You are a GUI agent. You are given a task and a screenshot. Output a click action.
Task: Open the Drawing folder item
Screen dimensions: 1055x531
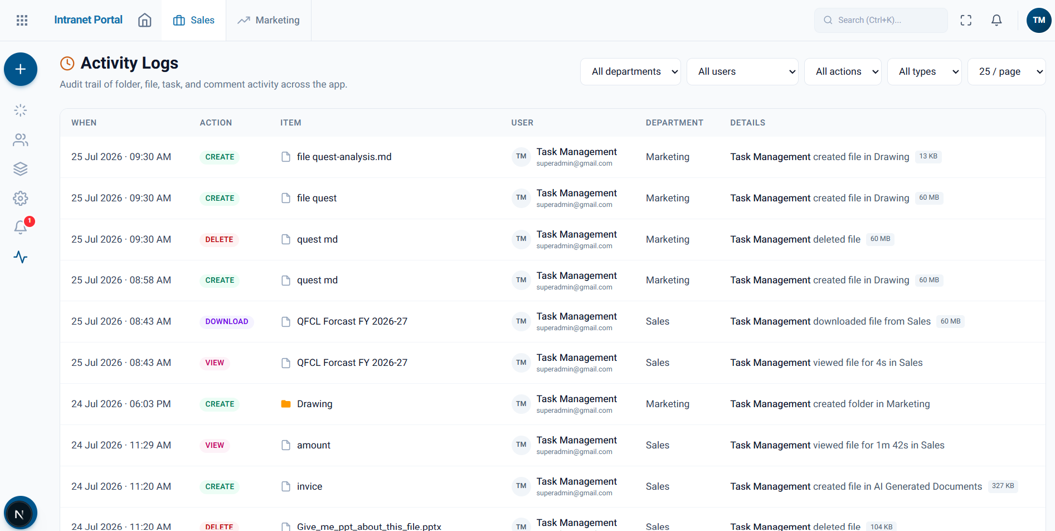pos(314,404)
